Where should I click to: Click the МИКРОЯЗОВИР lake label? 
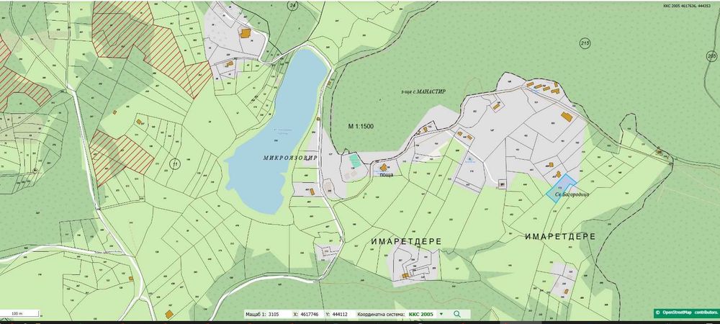coord(290,158)
